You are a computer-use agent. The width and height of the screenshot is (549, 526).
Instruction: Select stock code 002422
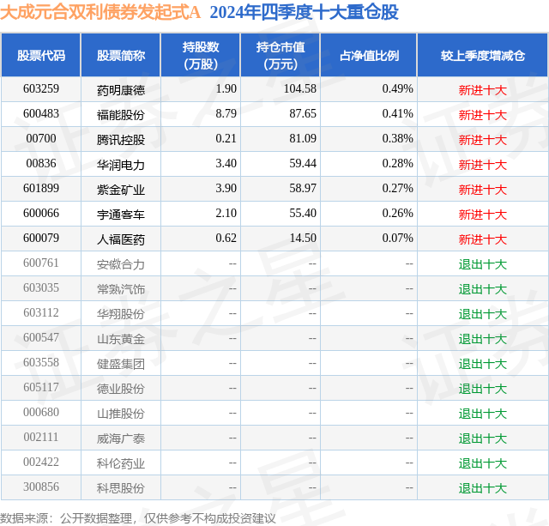pos(41,462)
